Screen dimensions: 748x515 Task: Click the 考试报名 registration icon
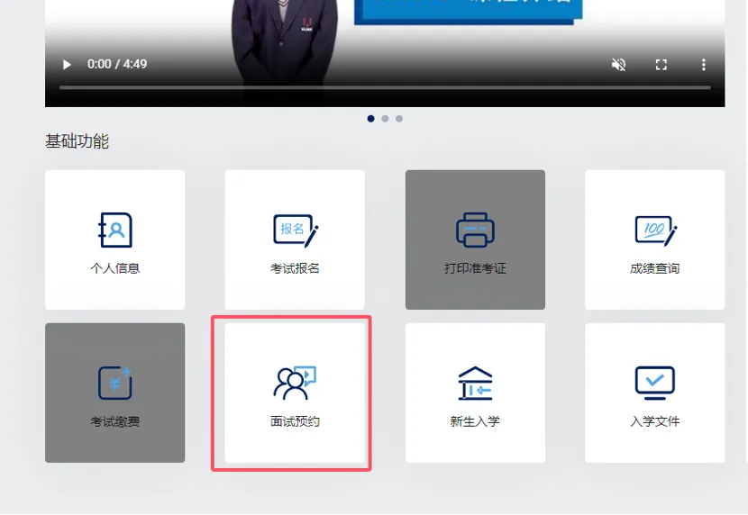[295, 230]
